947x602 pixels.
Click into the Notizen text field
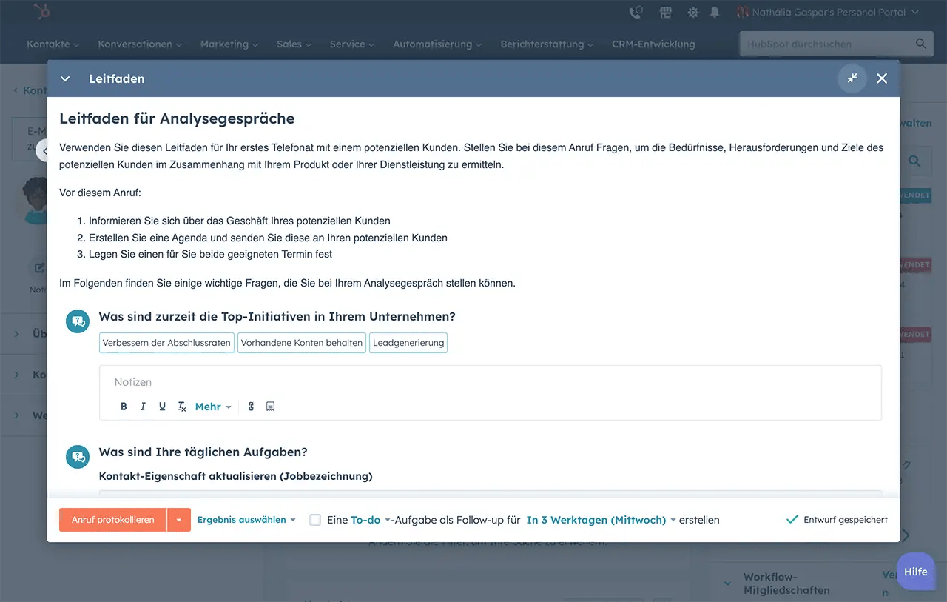click(x=488, y=382)
